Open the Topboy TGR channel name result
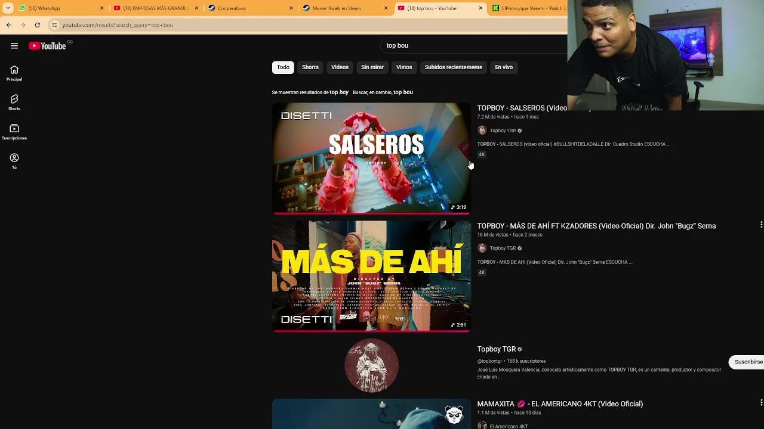This screenshot has height=429, width=764. (x=497, y=349)
